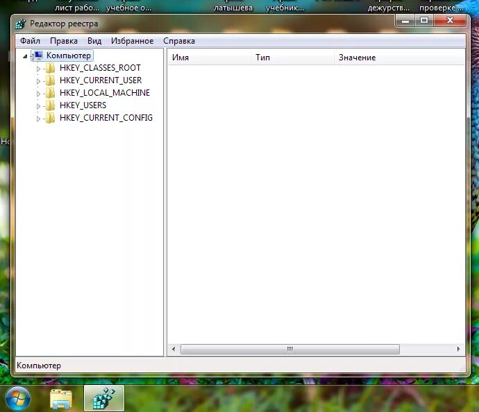Click the horizontal scrollbar thumb
479x412 pixels.
[x=290, y=349]
